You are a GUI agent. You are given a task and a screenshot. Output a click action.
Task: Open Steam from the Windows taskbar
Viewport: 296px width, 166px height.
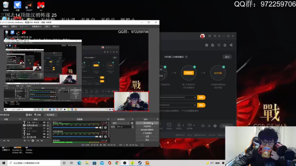pos(140,163)
